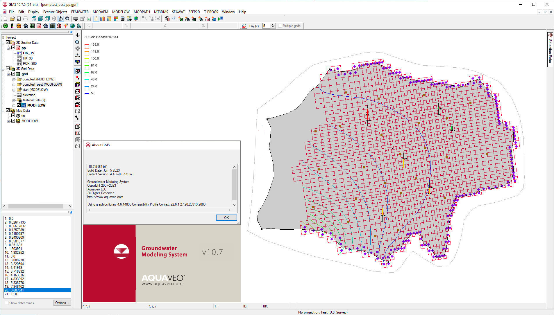Click the New project icon
The image size is (554, 315).
(5, 19)
